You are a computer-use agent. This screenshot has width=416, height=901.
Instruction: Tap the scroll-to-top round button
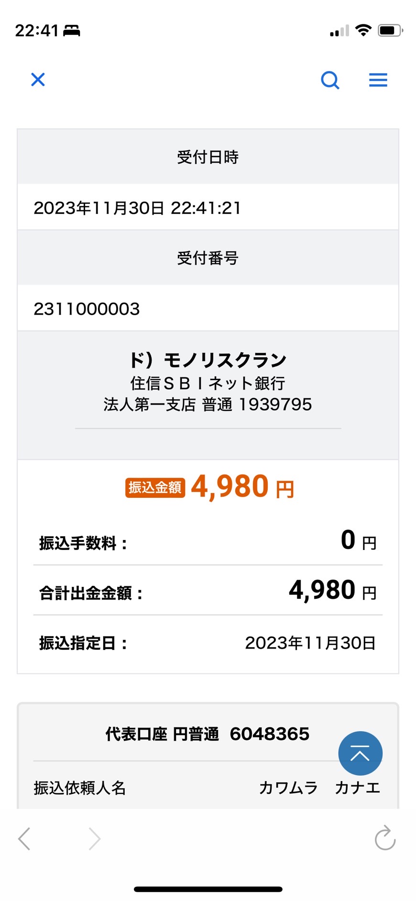[x=360, y=753]
